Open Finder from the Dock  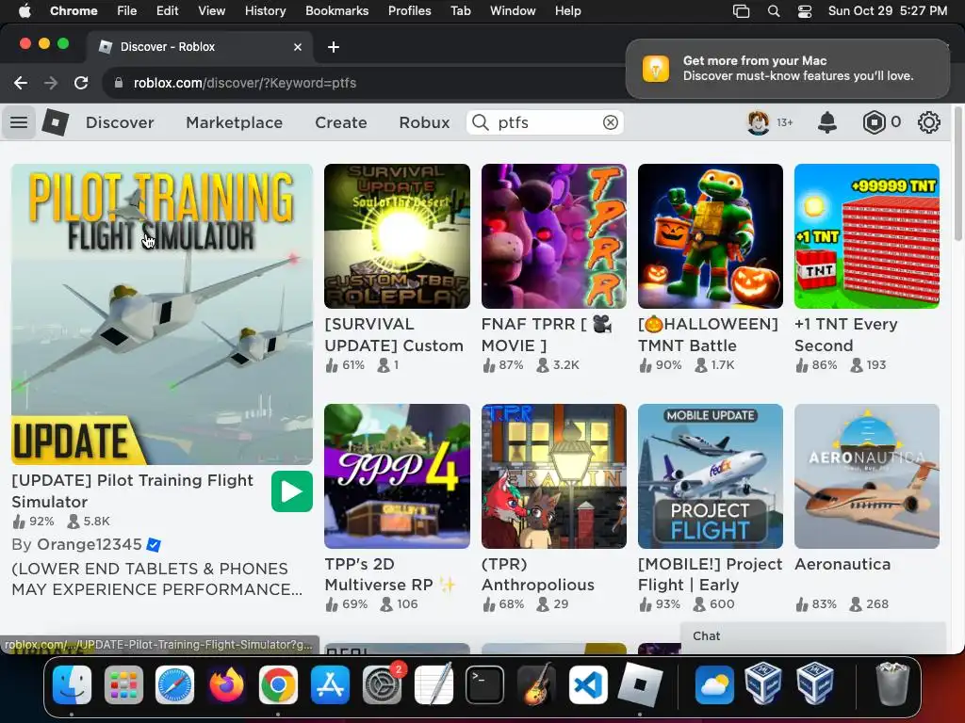tap(72, 684)
